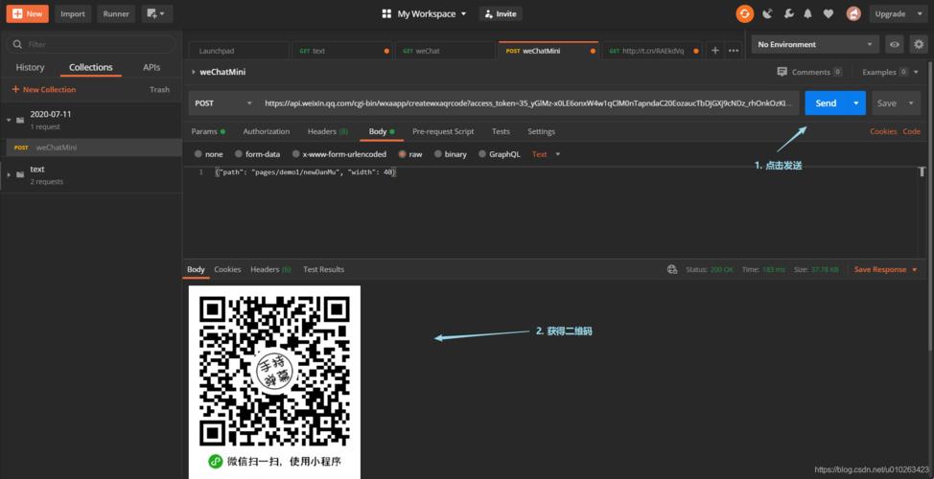Open the No Environment dropdown
The height and width of the screenshot is (479, 934).
point(815,44)
